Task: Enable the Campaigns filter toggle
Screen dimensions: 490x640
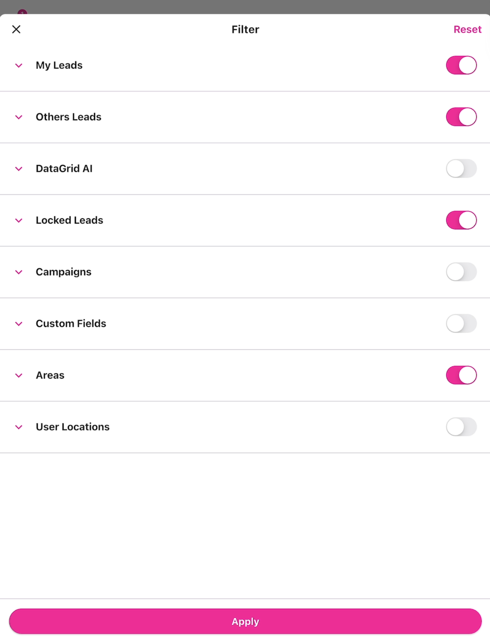Action: (461, 272)
